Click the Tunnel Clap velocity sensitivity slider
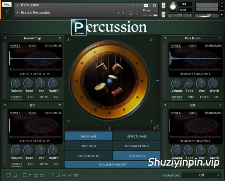 point(36,70)
